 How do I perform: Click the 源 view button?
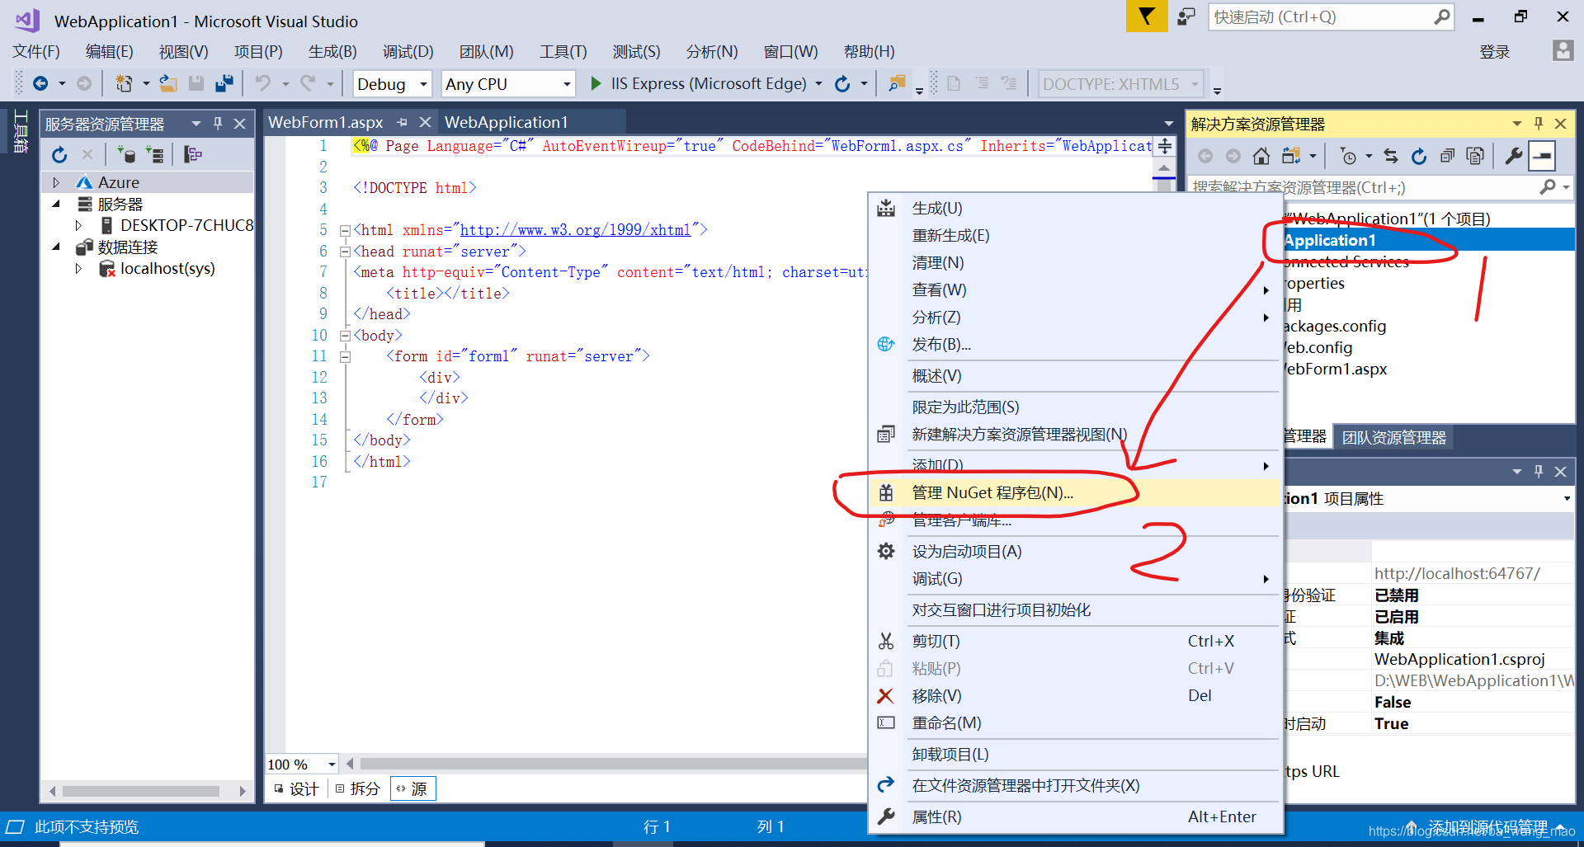(x=412, y=789)
